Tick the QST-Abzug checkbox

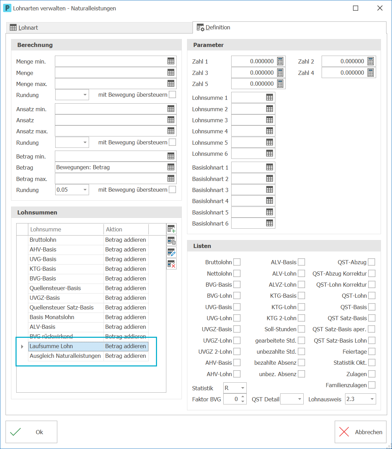[372, 262]
